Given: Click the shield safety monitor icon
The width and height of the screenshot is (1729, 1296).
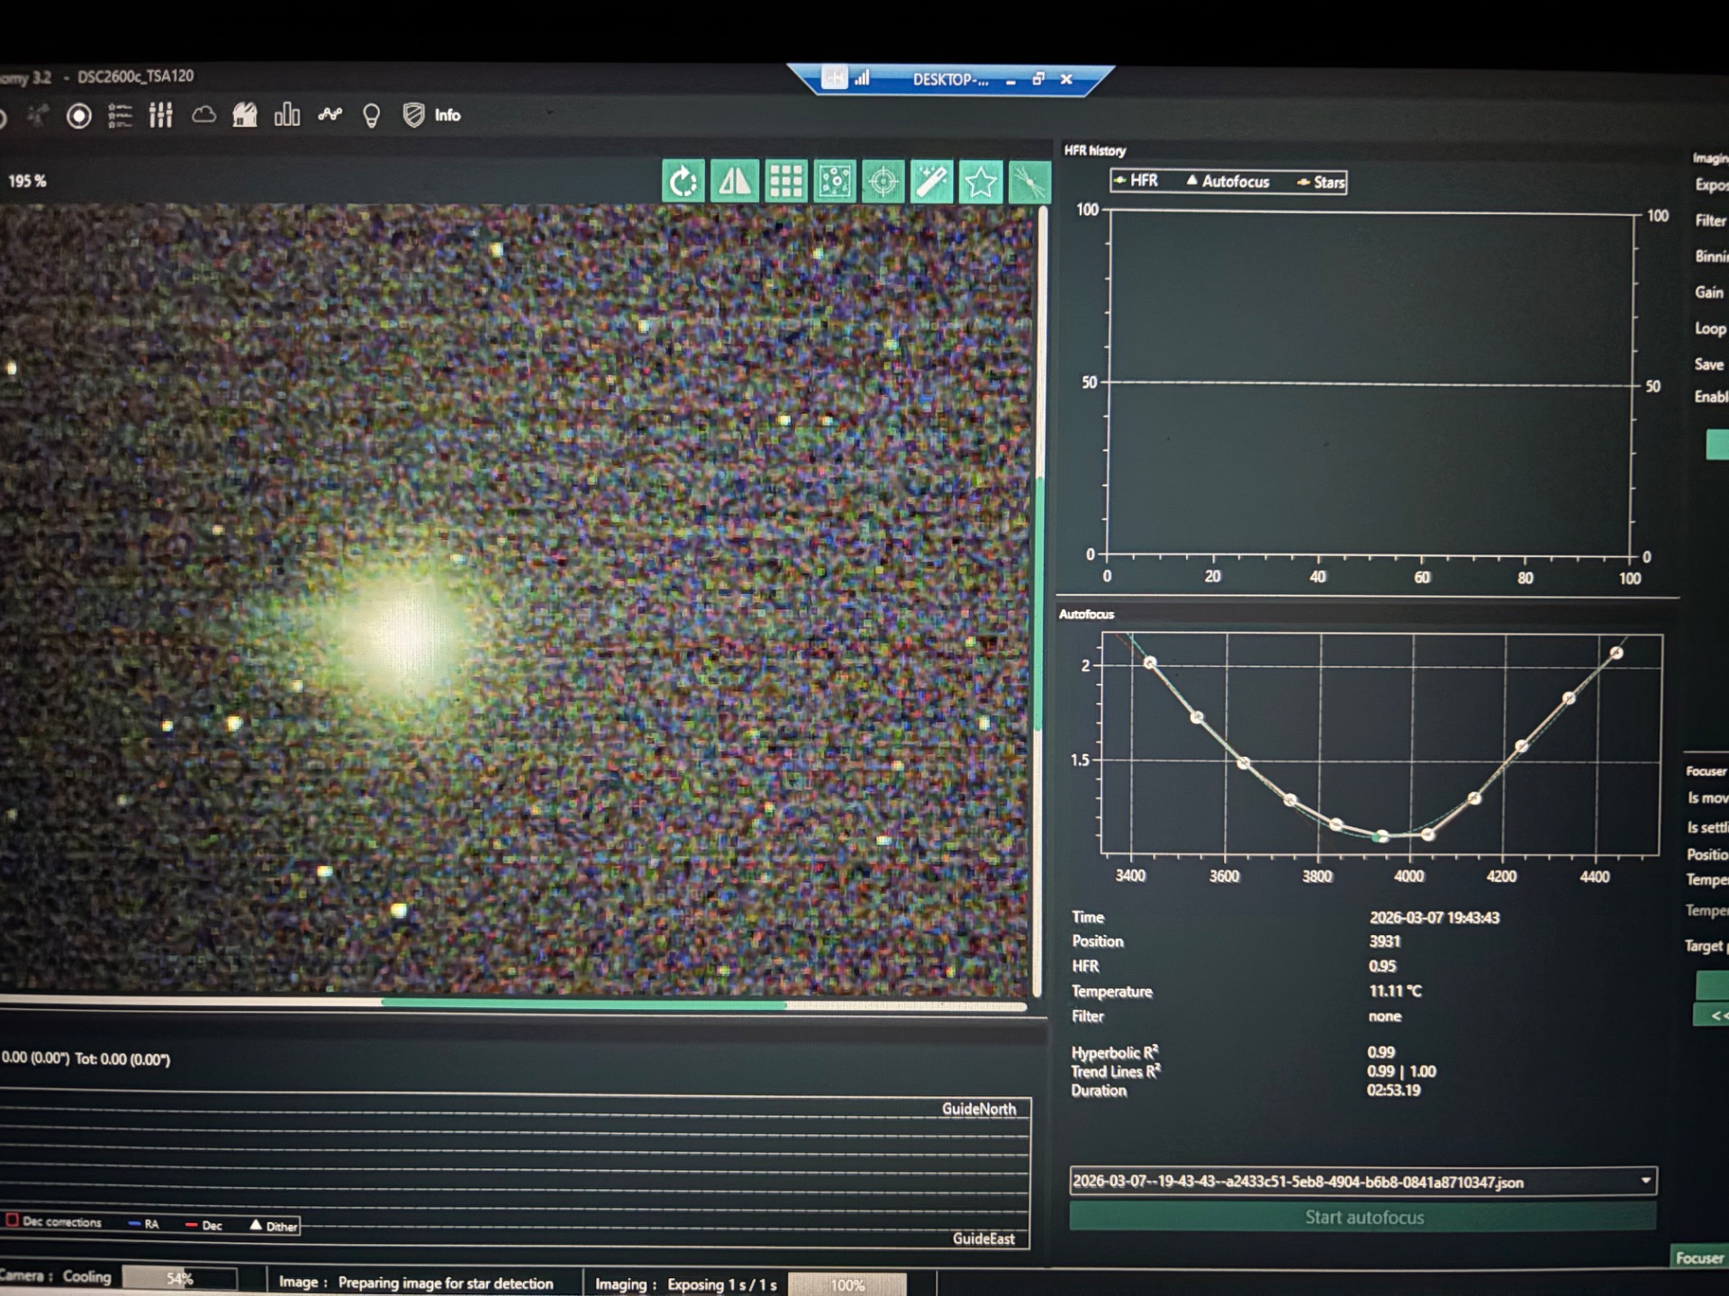Looking at the screenshot, I should tap(413, 115).
